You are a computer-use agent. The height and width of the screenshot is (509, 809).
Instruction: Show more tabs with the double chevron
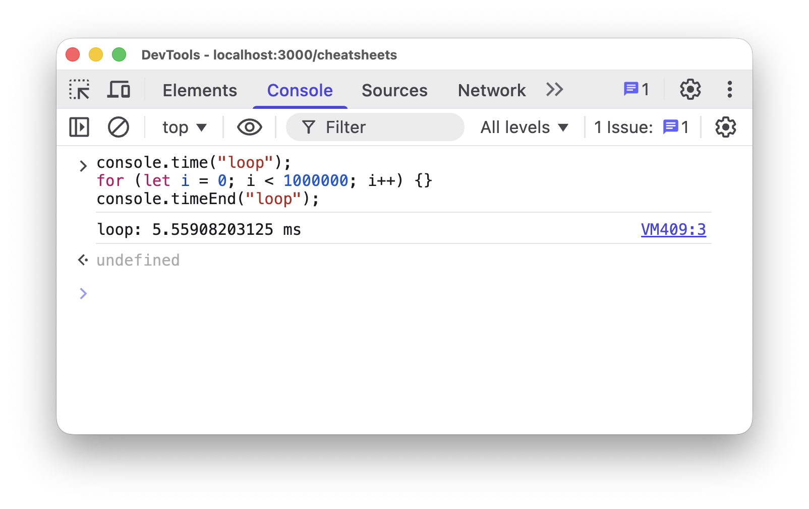point(554,90)
